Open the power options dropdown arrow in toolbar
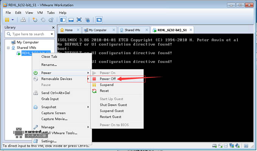The width and height of the screenshot is (257, 151). click(x=12, y=20)
